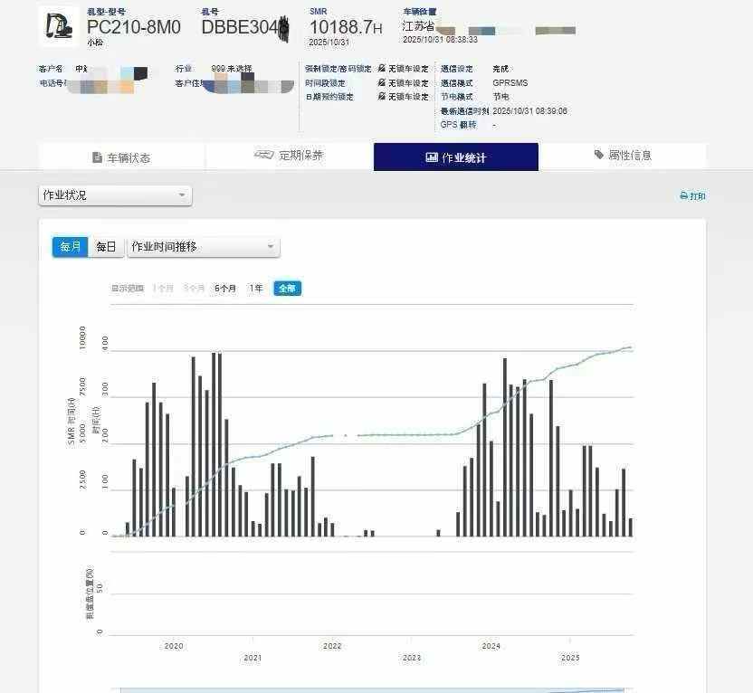Click the excavator machine icon
The height and width of the screenshot is (693, 753).
tap(58, 25)
